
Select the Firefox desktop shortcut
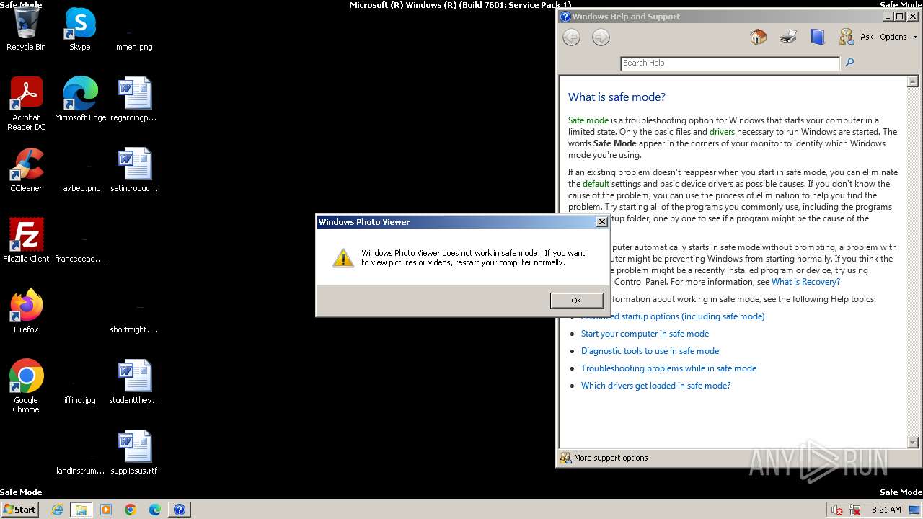coord(26,312)
